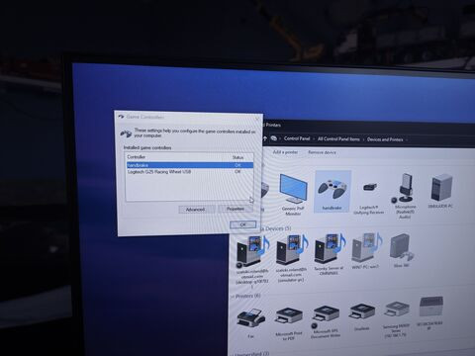Screen dimensions: 475x356
Task: Select the WIN7-PC media device
Action: (x=366, y=251)
